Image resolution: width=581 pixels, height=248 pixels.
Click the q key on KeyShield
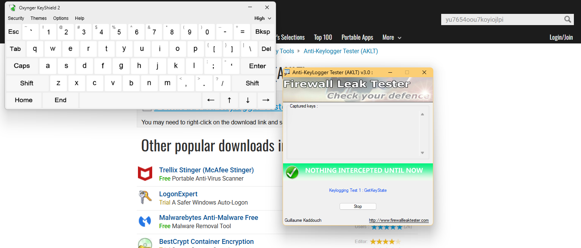pyautogui.click(x=35, y=49)
